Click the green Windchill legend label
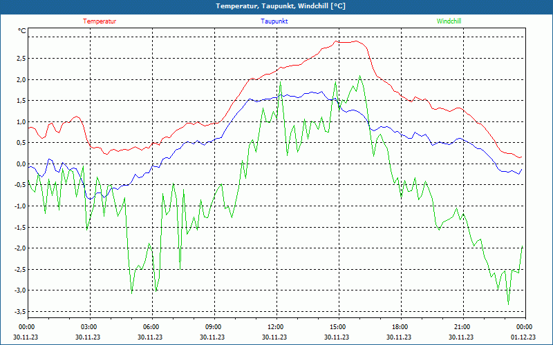The width and height of the screenshot is (553, 345). pos(449,21)
